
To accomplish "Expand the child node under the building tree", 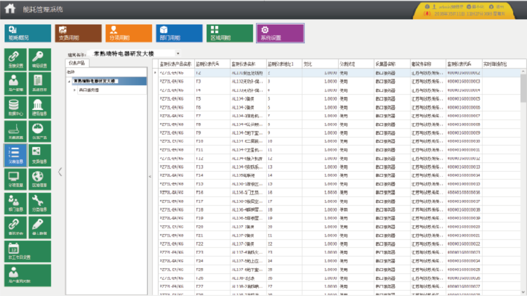I will pyautogui.click(x=75, y=90).
